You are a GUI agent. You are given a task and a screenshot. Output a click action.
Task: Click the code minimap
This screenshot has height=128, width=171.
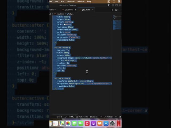coord(117,22)
